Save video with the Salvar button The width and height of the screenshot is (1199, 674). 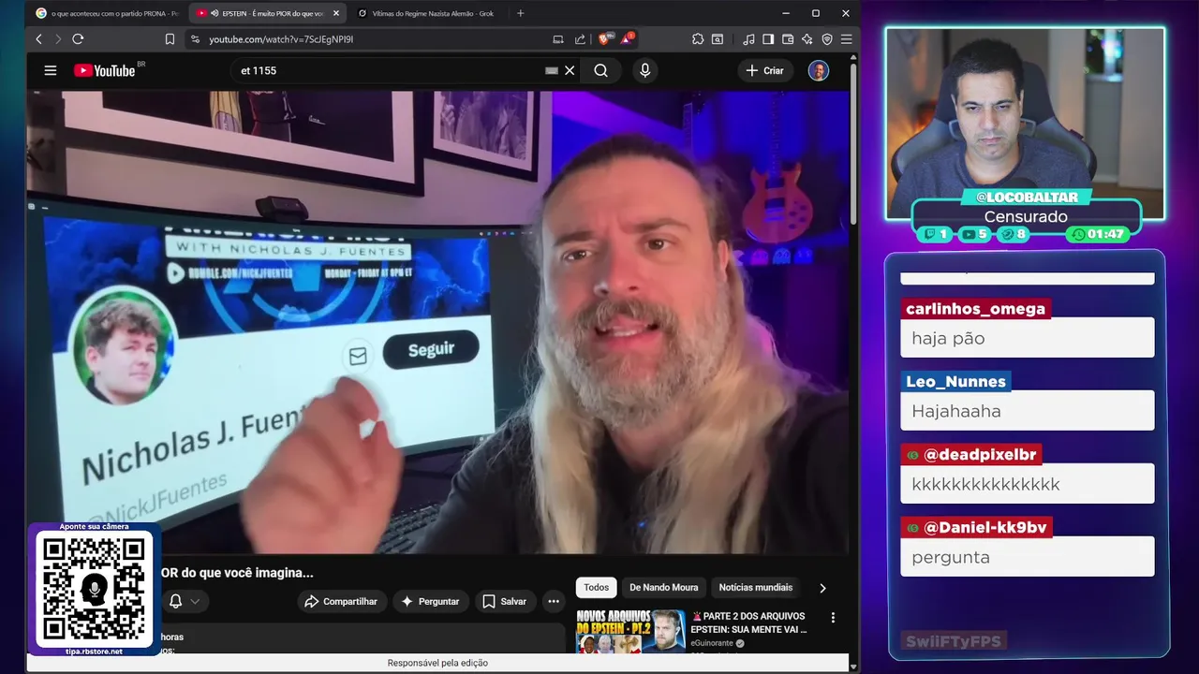tap(505, 601)
